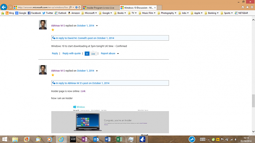Open In reply to Abhinav M S's post
The height and width of the screenshot is (143, 255).
point(83,83)
